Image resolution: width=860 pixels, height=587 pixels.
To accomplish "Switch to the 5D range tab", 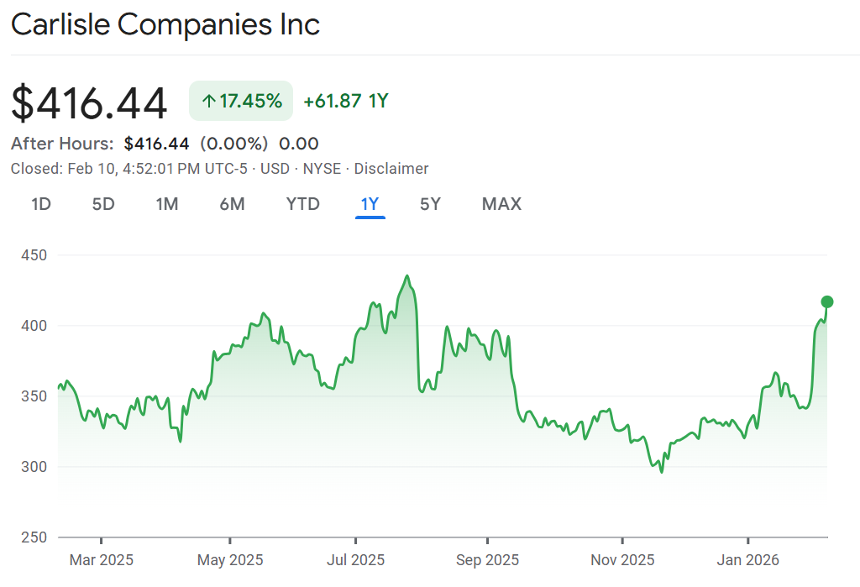I will tap(103, 204).
